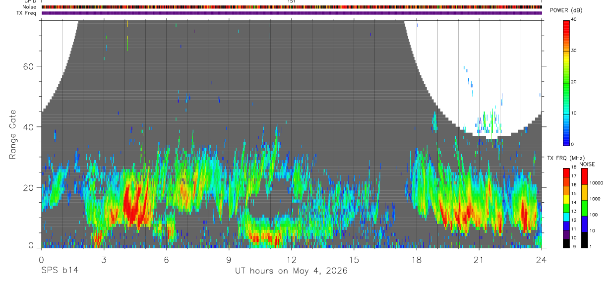Click the purple TX Freq strip at the top

(x=292, y=13)
